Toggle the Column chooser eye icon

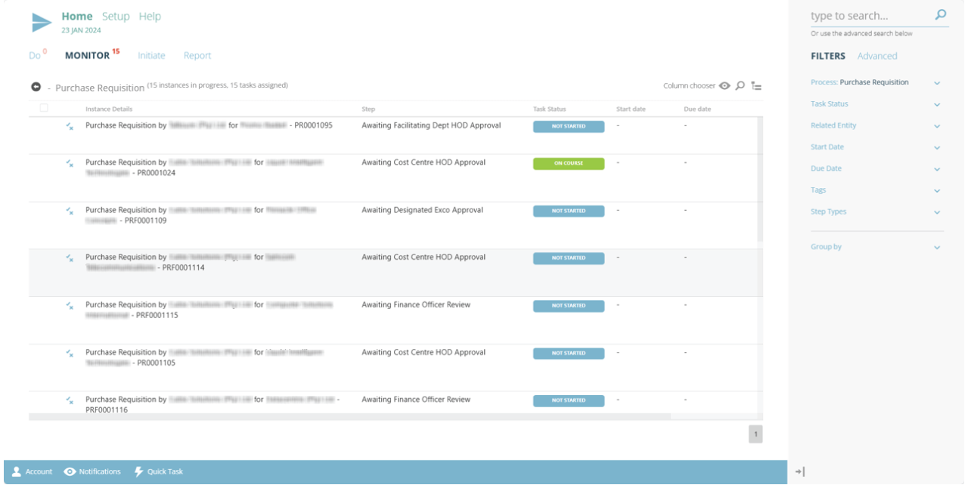point(724,86)
